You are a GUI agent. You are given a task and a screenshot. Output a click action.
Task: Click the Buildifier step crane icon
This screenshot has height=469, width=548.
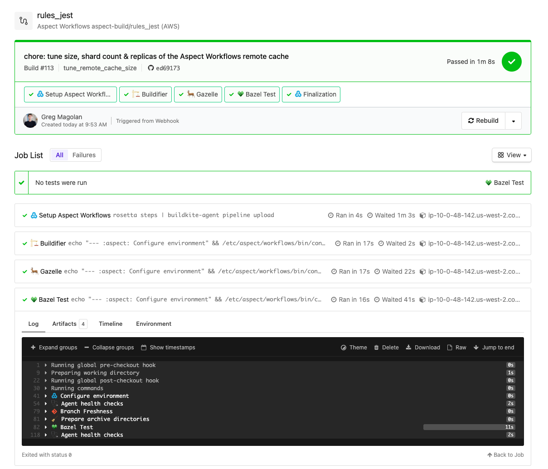tap(136, 94)
